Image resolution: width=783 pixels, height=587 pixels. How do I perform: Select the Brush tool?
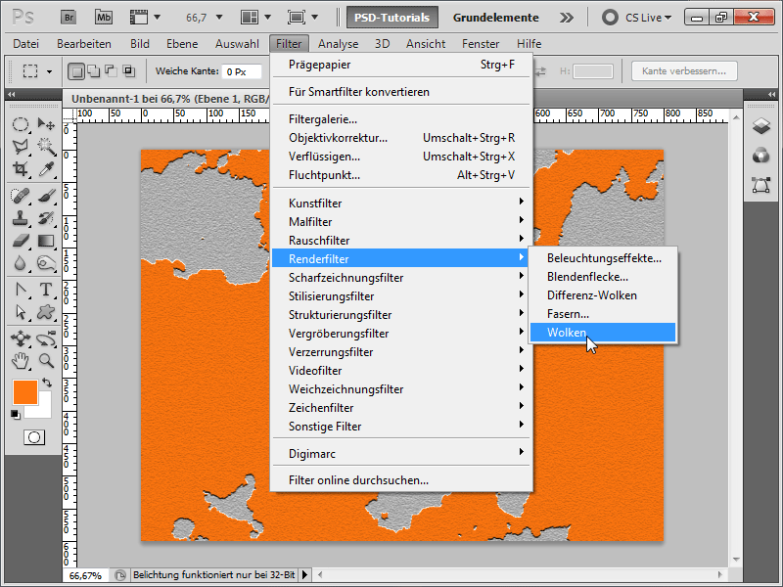[x=46, y=195]
